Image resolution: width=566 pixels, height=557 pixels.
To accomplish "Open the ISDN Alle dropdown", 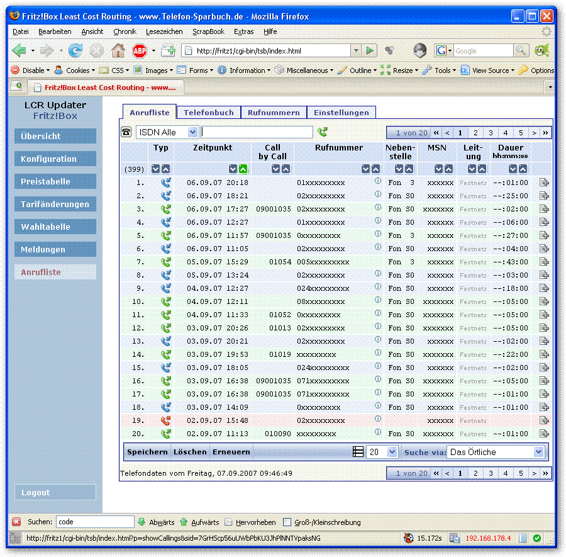I will [x=167, y=132].
